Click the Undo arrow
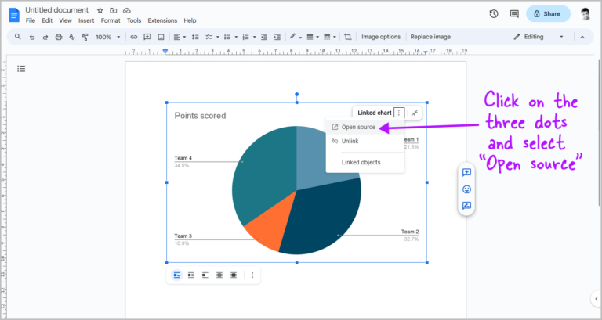The height and width of the screenshot is (320, 602). tap(32, 38)
